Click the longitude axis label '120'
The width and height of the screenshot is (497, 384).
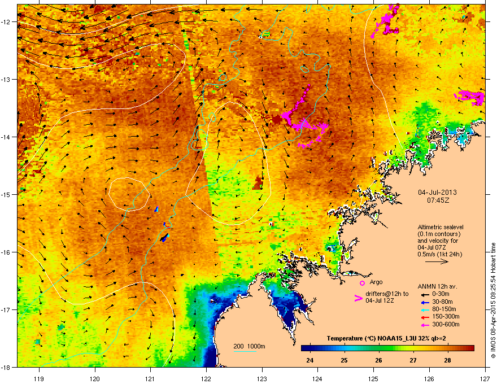pos(95,378)
